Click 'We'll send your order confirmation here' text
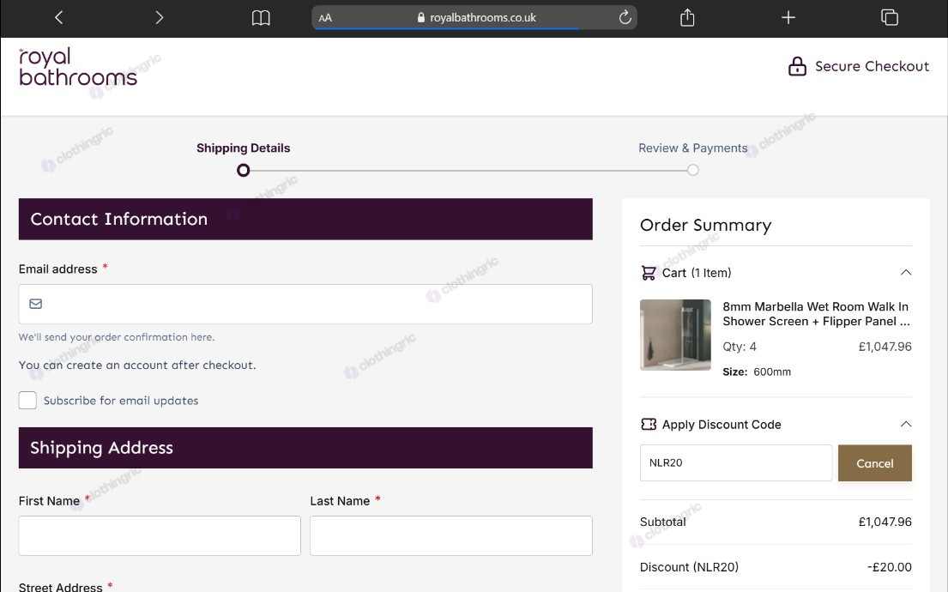Viewport: 948px width, 592px height. tap(117, 337)
